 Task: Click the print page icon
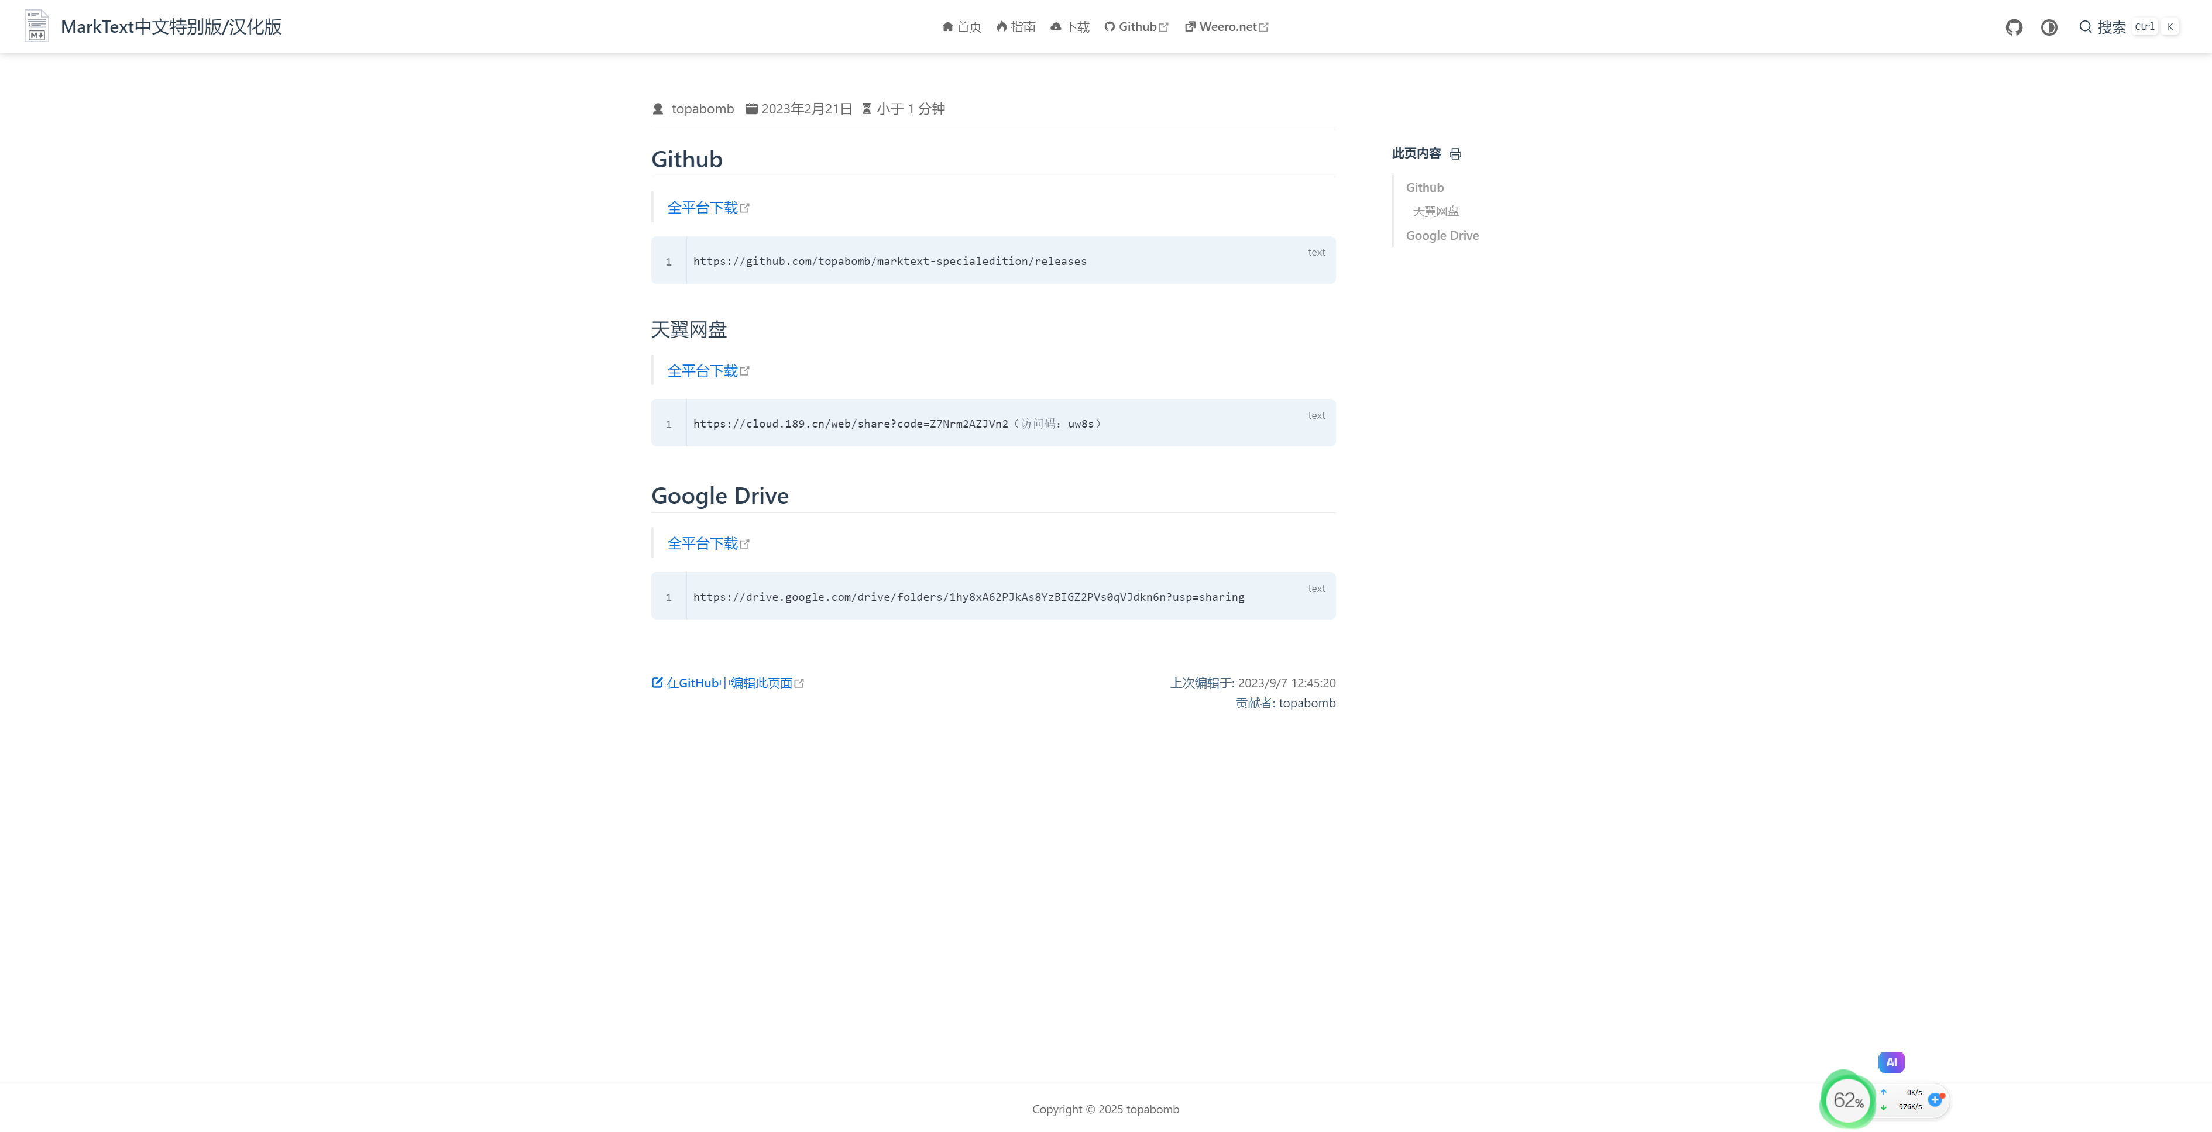coord(1455,154)
